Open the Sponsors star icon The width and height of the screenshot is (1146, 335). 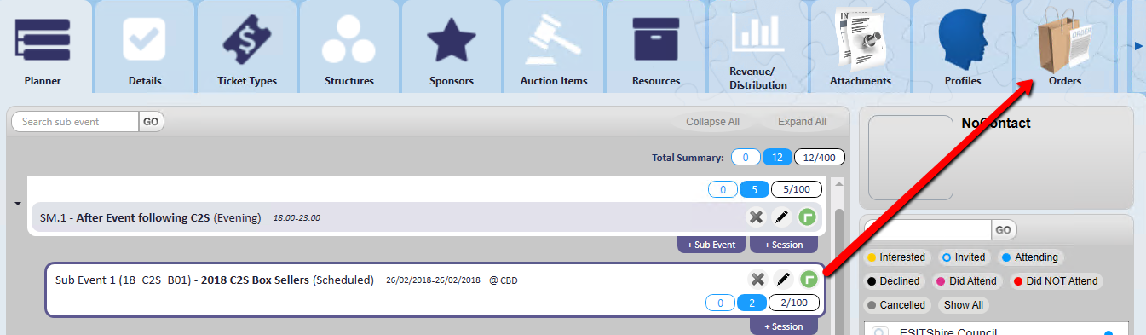point(451,39)
